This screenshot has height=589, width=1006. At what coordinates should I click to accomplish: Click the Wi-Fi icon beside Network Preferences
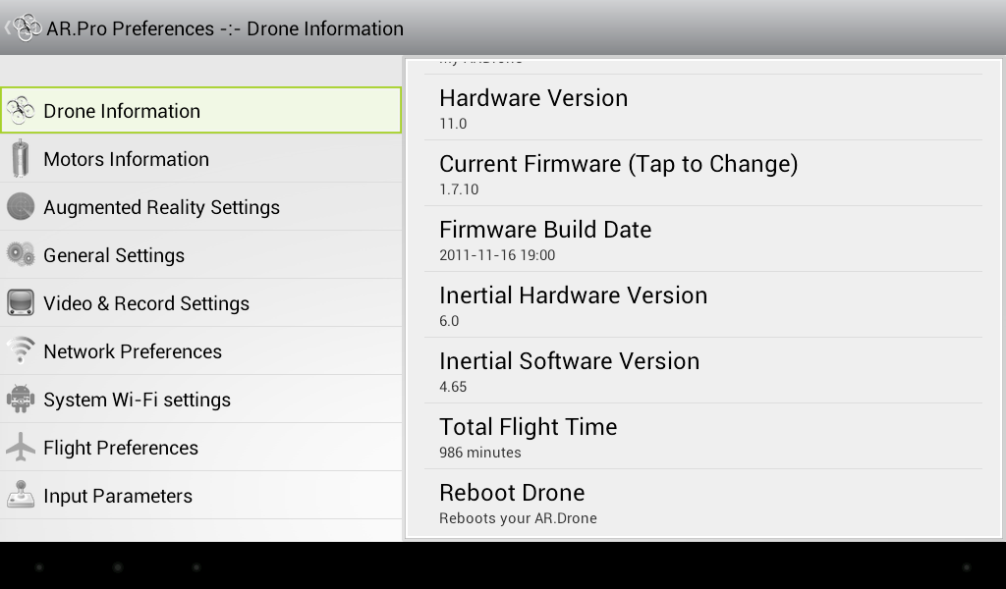(x=21, y=349)
